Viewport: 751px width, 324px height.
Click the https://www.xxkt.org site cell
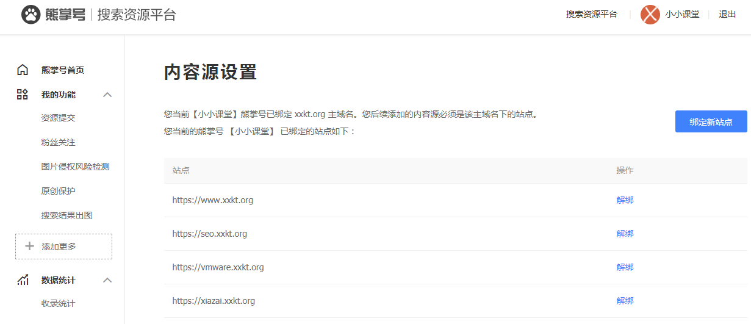213,200
